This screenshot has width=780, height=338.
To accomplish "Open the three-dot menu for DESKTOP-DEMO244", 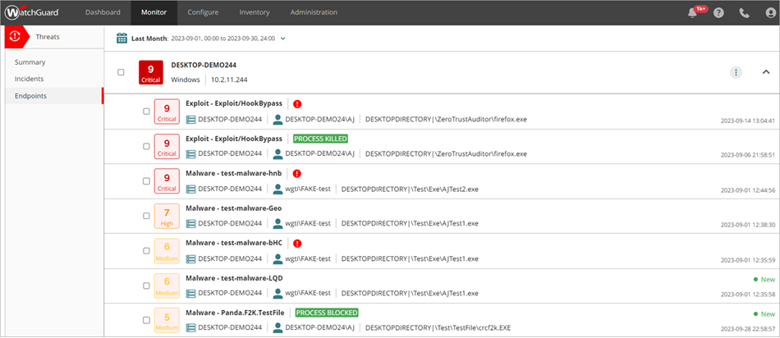I will click(736, 72).
